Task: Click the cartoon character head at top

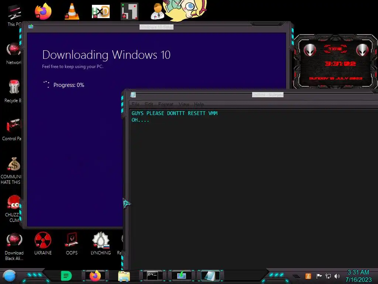Action: pos(185,9)
